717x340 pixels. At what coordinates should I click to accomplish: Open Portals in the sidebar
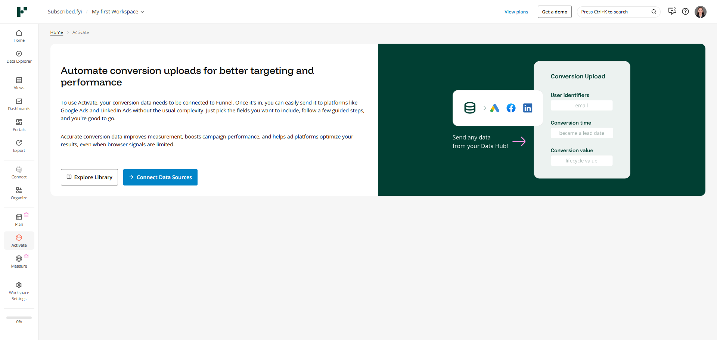click(19, 125)
